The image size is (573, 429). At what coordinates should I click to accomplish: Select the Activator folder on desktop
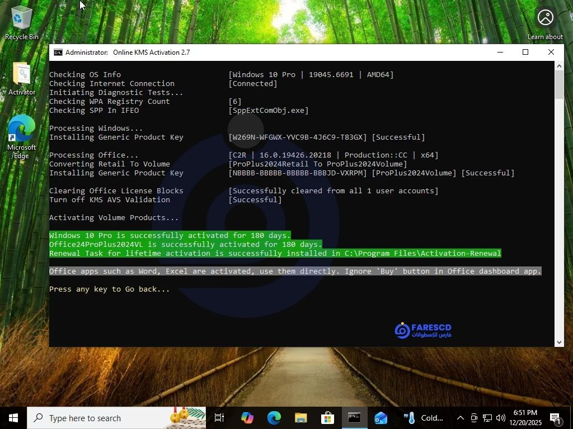[22, 78]
